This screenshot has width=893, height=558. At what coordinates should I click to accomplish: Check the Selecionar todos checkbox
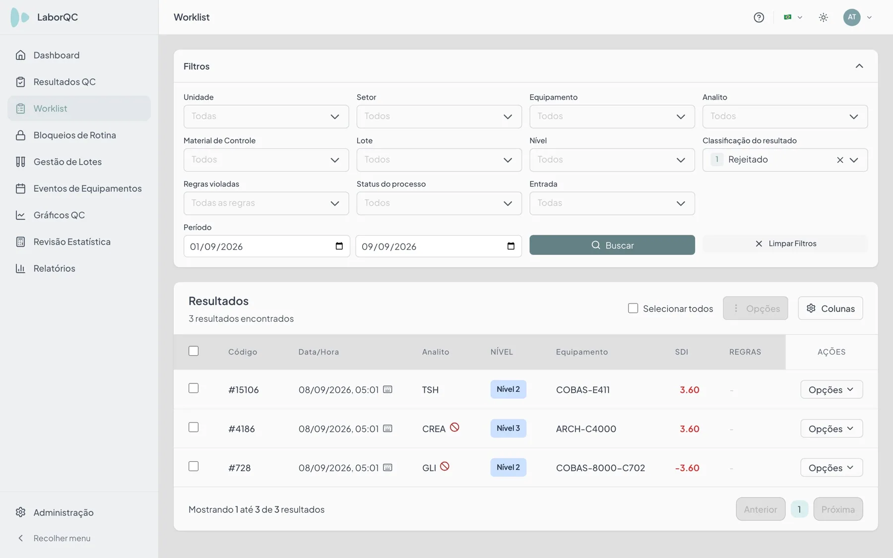point(633,309)
